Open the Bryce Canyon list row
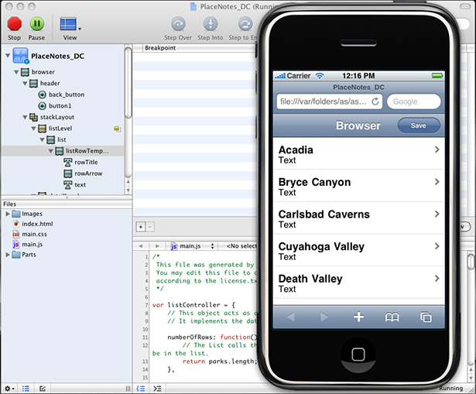476x394 pixels. click(359, 186)
